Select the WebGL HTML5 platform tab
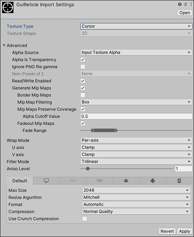The width and height of the screenshot is (194, 237). tap(179, 181)
